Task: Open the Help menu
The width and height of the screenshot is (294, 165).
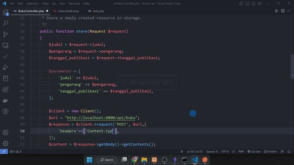Action: coord(86,4)
